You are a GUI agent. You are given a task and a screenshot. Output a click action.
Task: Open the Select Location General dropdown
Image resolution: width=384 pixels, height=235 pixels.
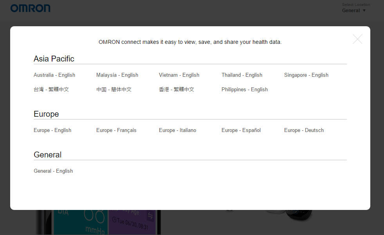tap(354, 11)
